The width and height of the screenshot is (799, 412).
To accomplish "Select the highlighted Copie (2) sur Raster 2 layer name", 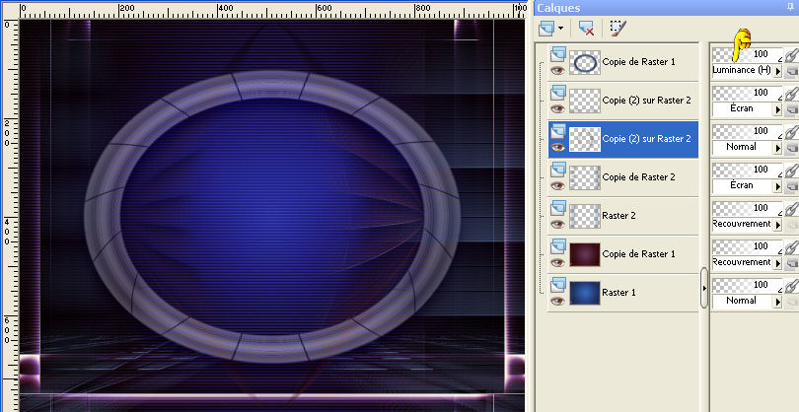I will (646, 139).
